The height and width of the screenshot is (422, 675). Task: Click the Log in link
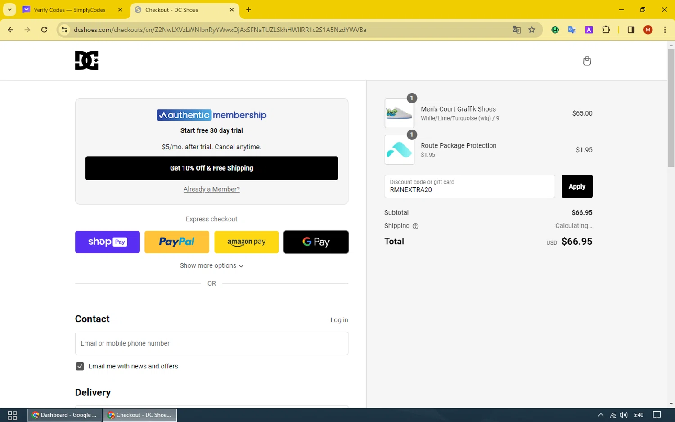click(339, 320)
